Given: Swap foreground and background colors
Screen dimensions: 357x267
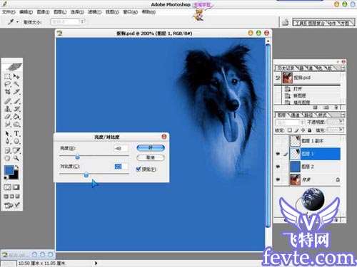Looking at the screenshot, I should click(16, 167).
